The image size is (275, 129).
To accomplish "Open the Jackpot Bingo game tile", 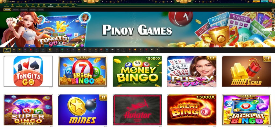I will coord(246,110).
